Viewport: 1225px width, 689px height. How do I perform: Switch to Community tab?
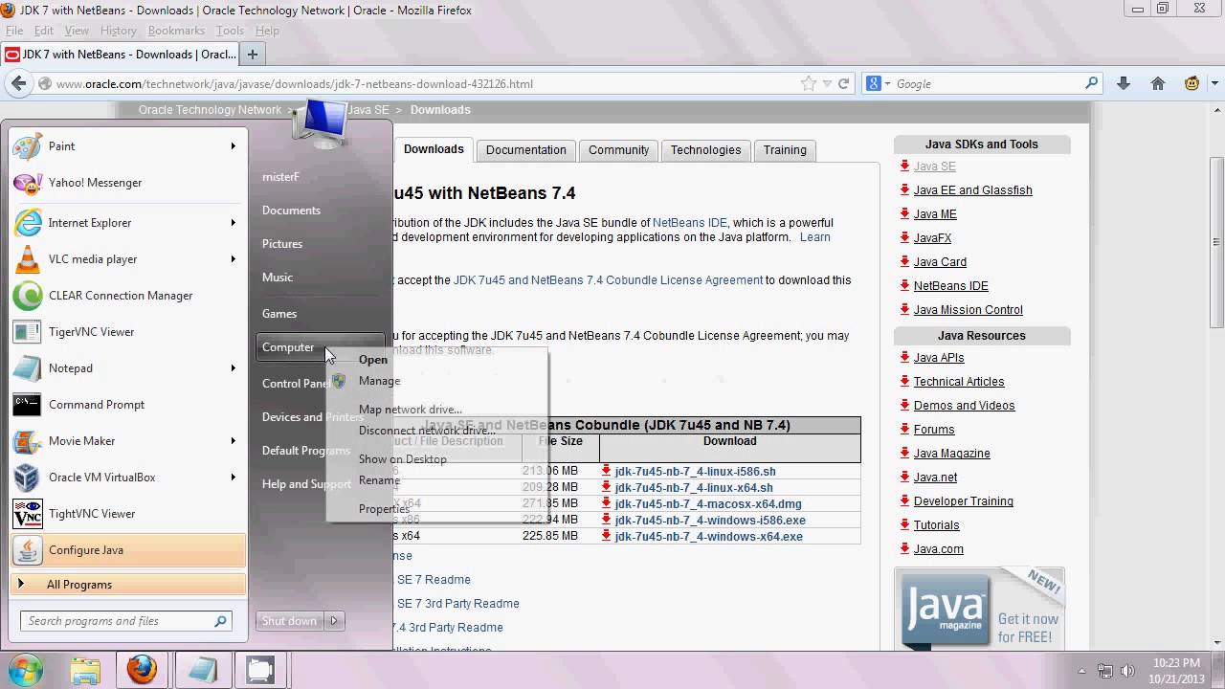coord(618,150)
